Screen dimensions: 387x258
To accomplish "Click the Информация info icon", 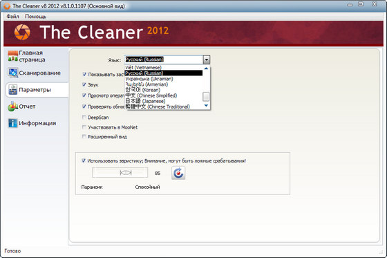I will (12, 123).
